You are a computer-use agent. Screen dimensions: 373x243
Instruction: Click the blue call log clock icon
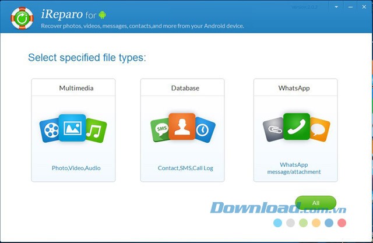[x=204, y=130]
